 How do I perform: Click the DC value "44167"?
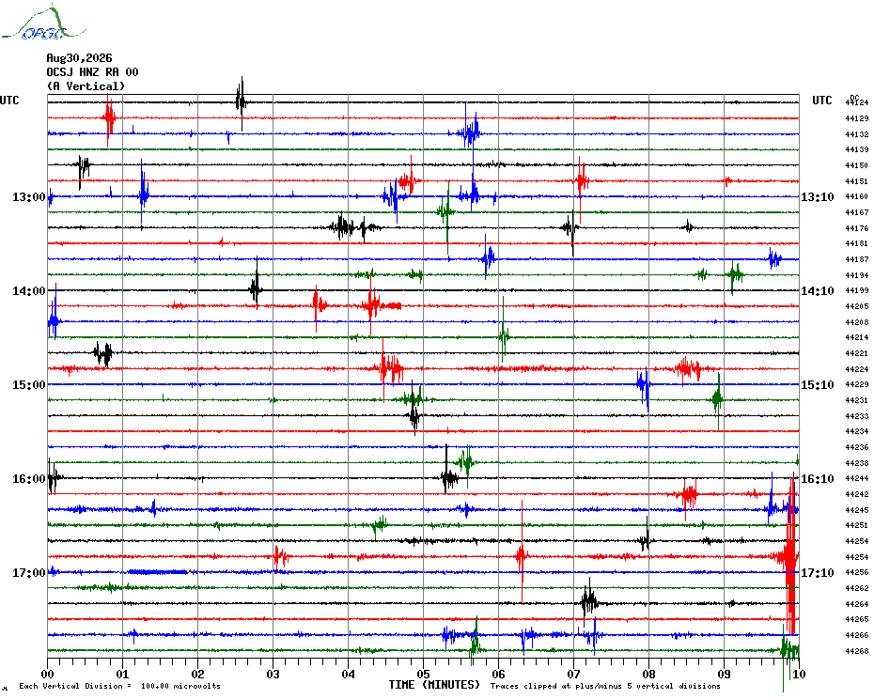[x=857, y=212]
